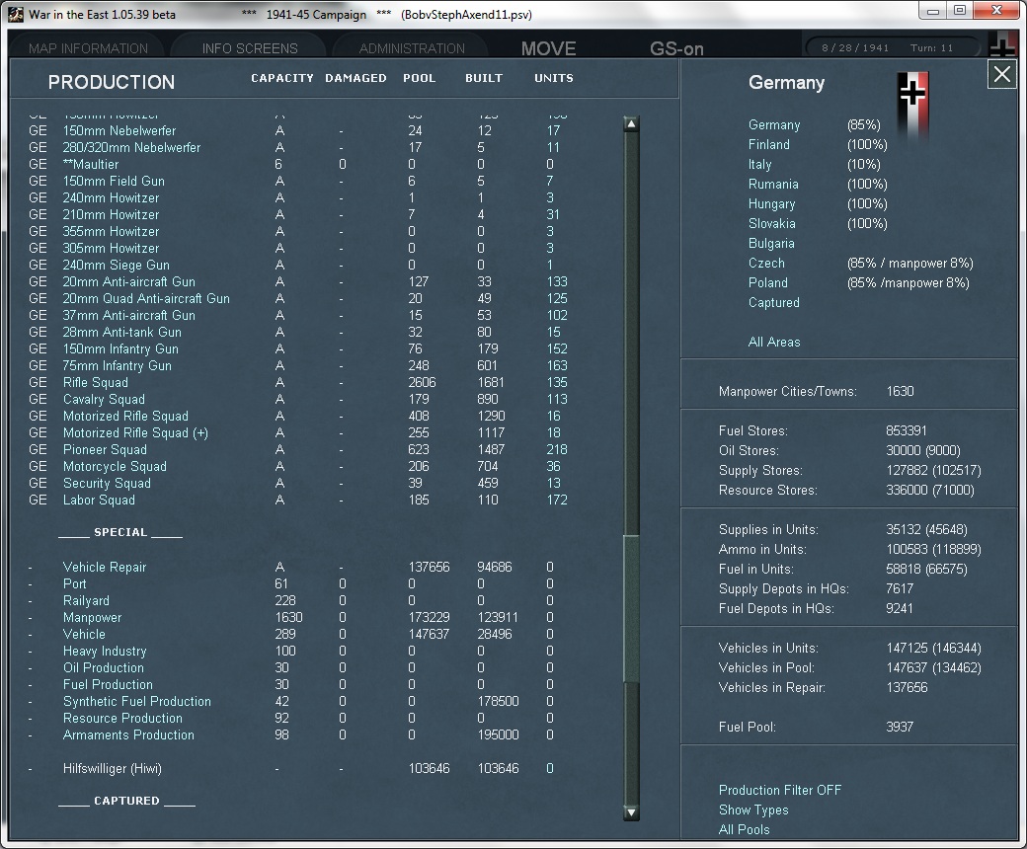The height and width of the screenshot is (849, 1027).
Task: Open the 150mm Nebelwerfer entry
Action: tap(119, 130)
